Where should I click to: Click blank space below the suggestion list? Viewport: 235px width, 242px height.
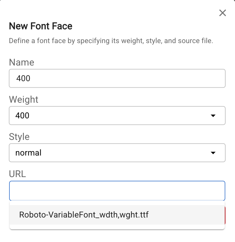click(x=117, y=236)
